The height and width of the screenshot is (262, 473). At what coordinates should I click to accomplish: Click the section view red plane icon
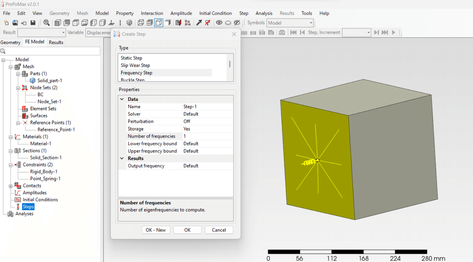(x=178, y=23)
